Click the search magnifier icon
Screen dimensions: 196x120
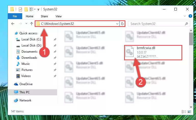click(186, 24)
